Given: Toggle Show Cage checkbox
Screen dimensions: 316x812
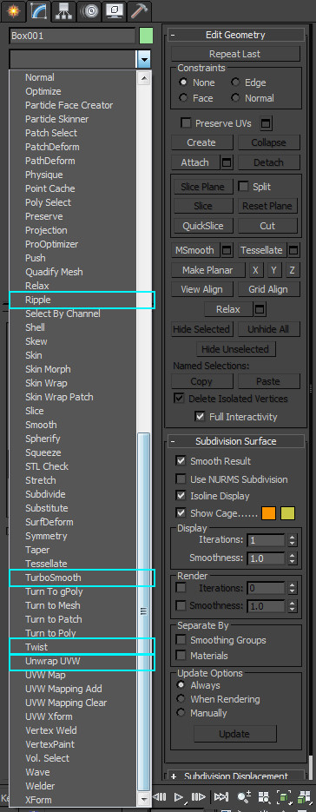Looking at the screenshot, I should [x=181, y=512].
